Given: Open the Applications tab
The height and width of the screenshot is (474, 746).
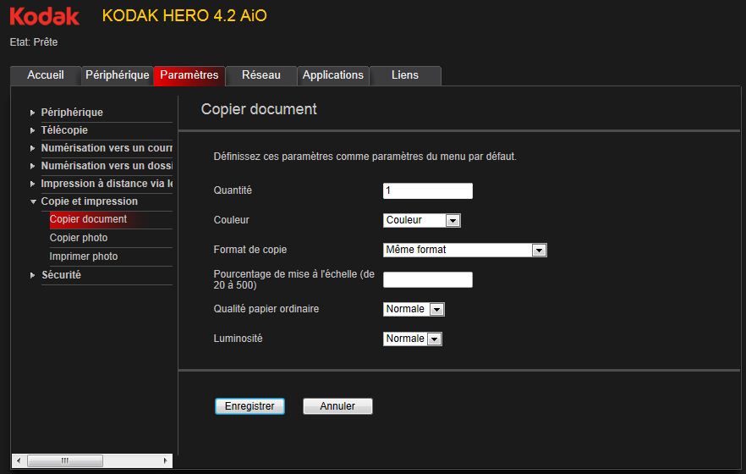Looking at the screenshot, I should (333, 75).
